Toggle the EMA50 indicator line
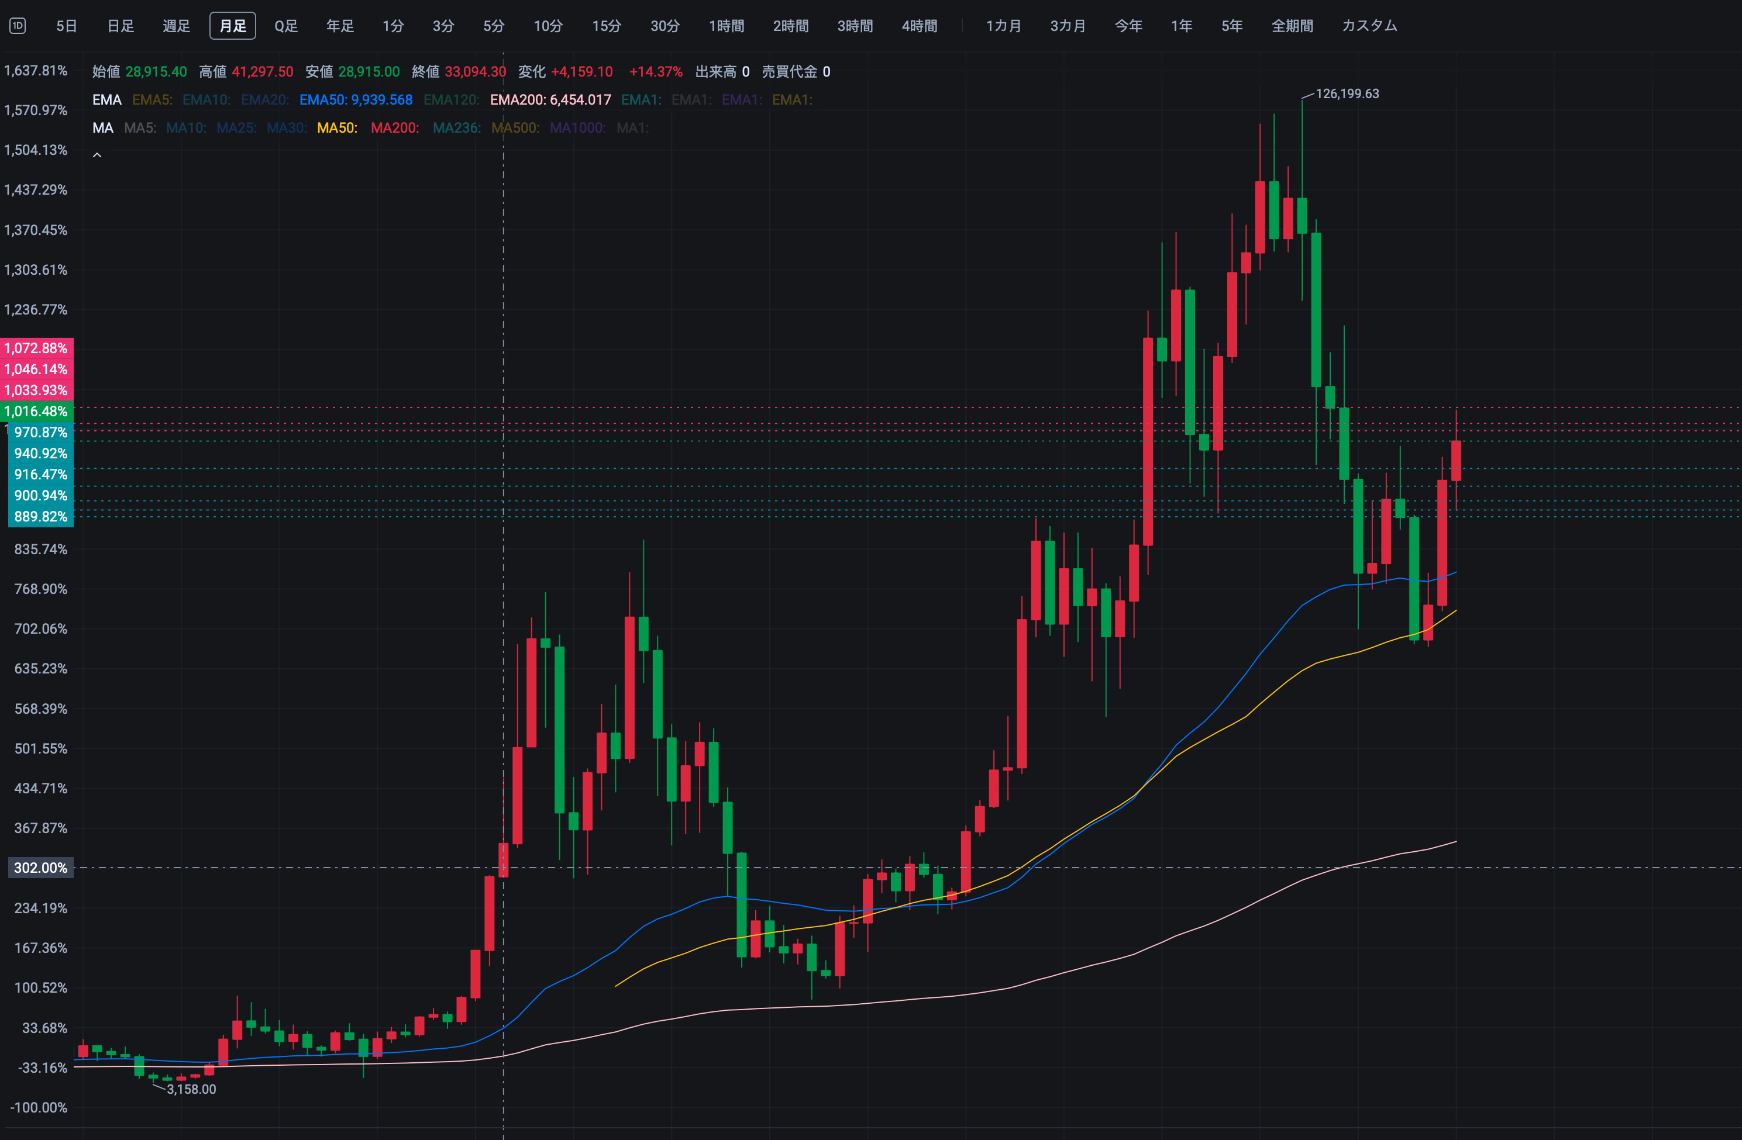The width and height of the screenshot is (1742, 1140). tap(356, 99)
